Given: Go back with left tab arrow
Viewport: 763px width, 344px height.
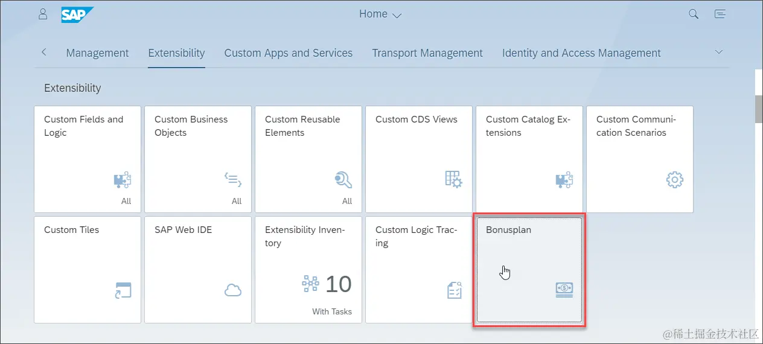Looking at the screenshot, I should pos(44,53).
